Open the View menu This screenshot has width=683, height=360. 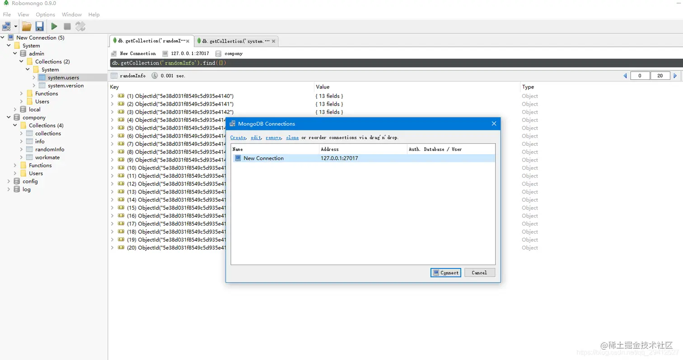(x=23, y=14)
